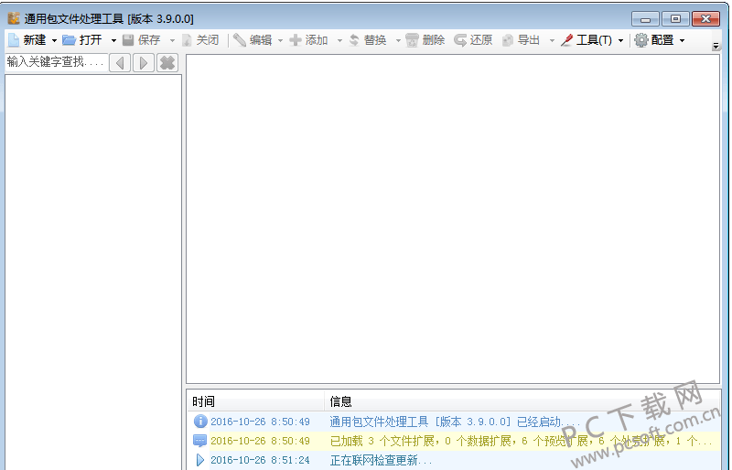Viewport: 732px width, 470px height.
Task: Click the 保存 save disk icon
Action: [x=128, y=40]
